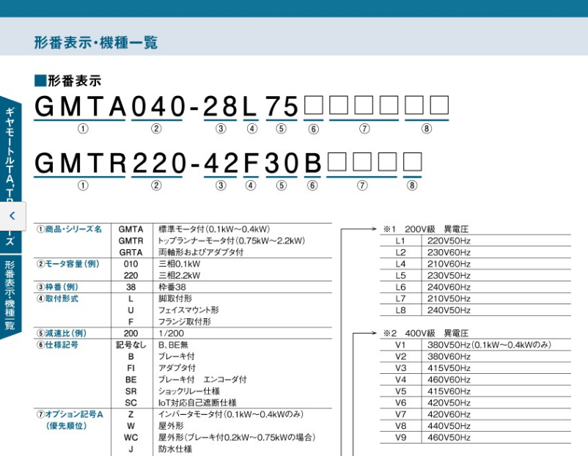Click the left chevron arrow to go back

[x=12, y=216]
